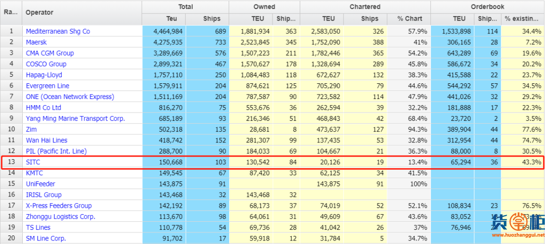
Task: Sort by the Operator column header
Action: pyautogui.click(x=82, y=13)
